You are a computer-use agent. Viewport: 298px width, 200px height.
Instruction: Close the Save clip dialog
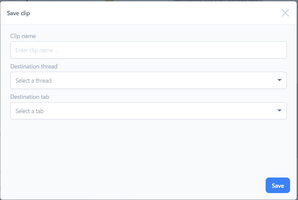pyautogui.click(x=285, y=13)
